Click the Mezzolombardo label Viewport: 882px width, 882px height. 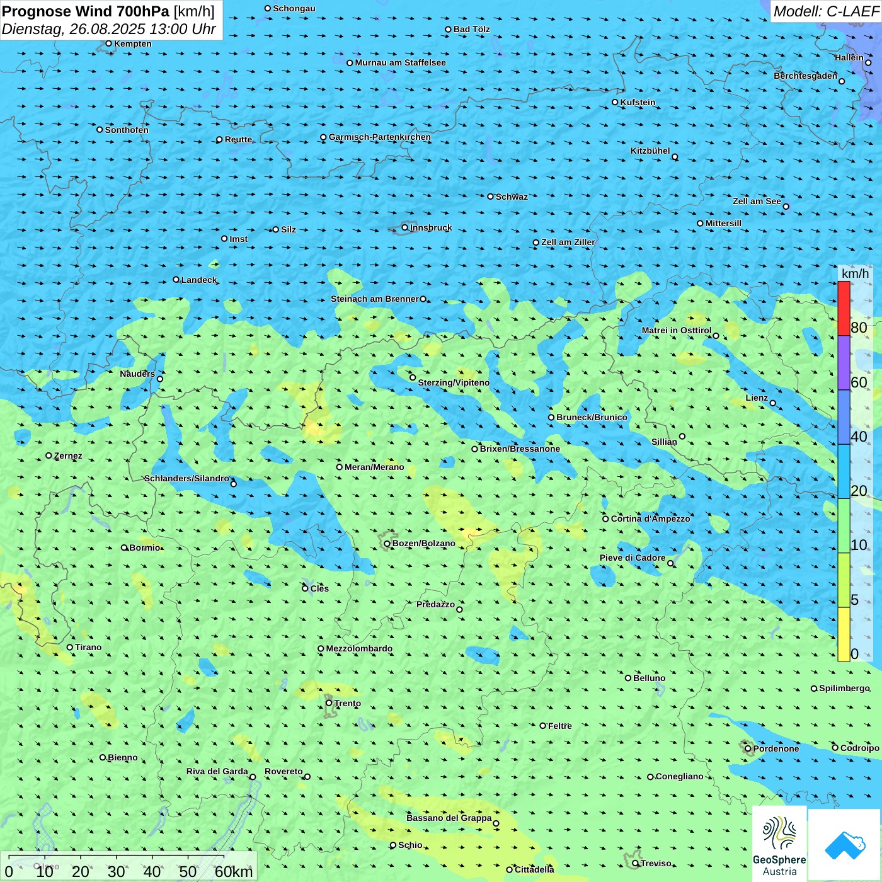pos(359,648)
